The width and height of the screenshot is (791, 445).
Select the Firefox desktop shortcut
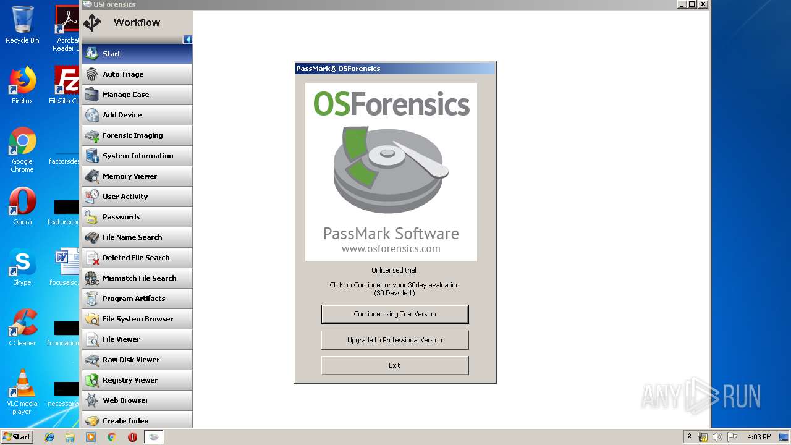click(22, 85)
